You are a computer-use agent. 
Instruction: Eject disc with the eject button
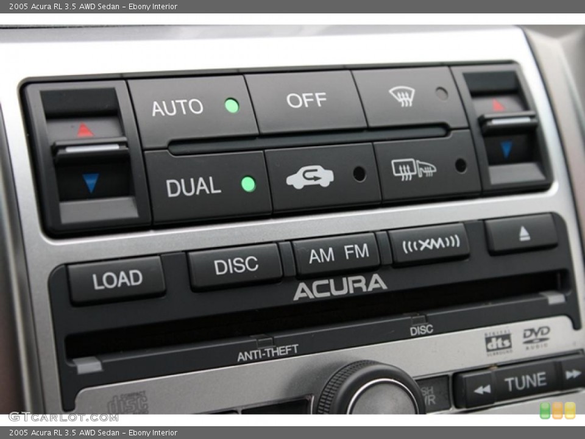(x=522, y=234)
